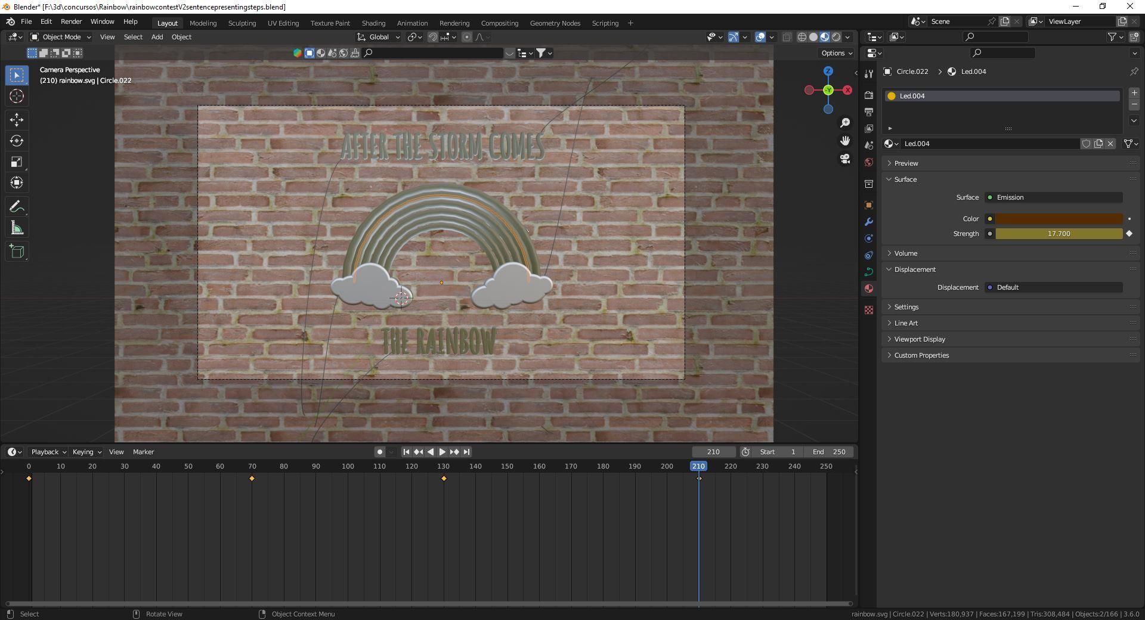Open the Object Mode dropdown
Viewport: 1145px width, 620px height.
point(61,37)
